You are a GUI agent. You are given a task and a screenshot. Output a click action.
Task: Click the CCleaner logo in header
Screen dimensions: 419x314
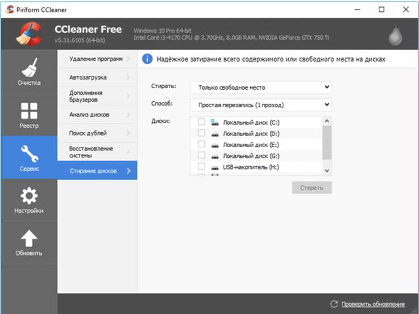pyautogui.click(x=28, y=34)
